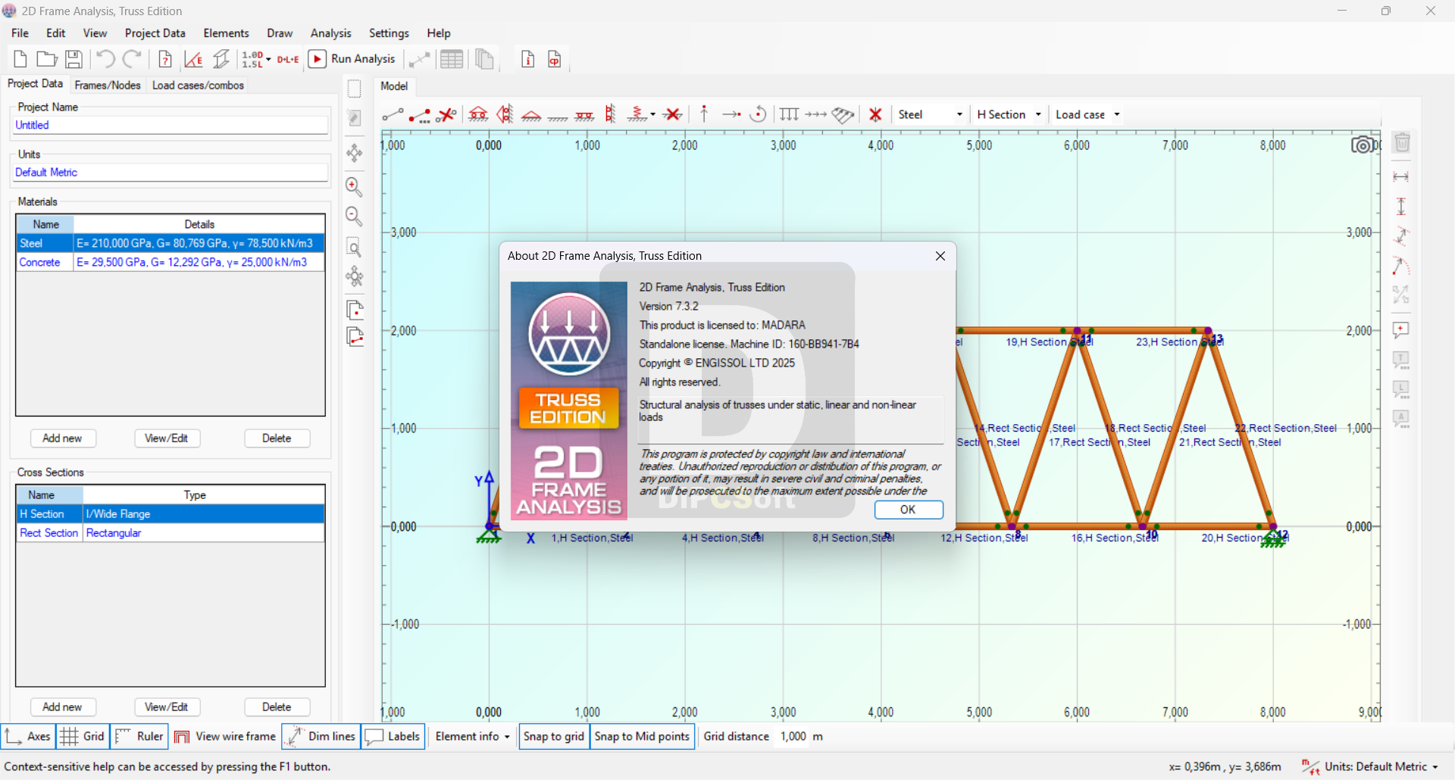The height and width of the screenshot is (780, 1455).
Task: Select the vertical nodal load arrow tool
Action: click(704, 114)
